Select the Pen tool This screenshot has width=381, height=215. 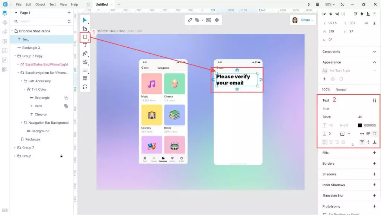click(85, 54)
